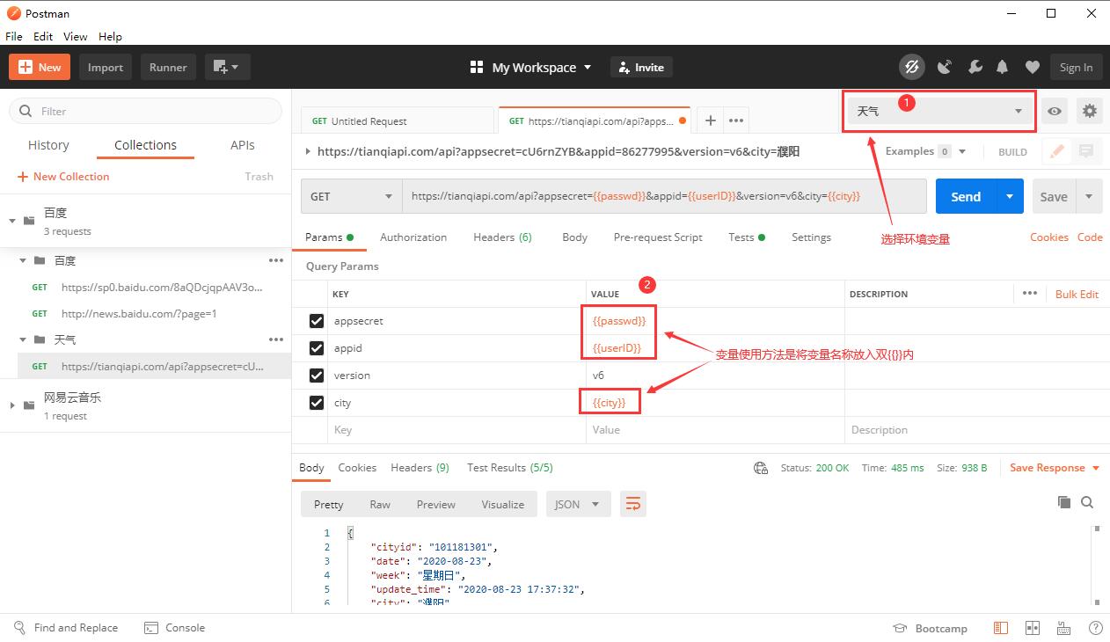Open the Cookies link
1110x642 pixels.
(1049, 237)
